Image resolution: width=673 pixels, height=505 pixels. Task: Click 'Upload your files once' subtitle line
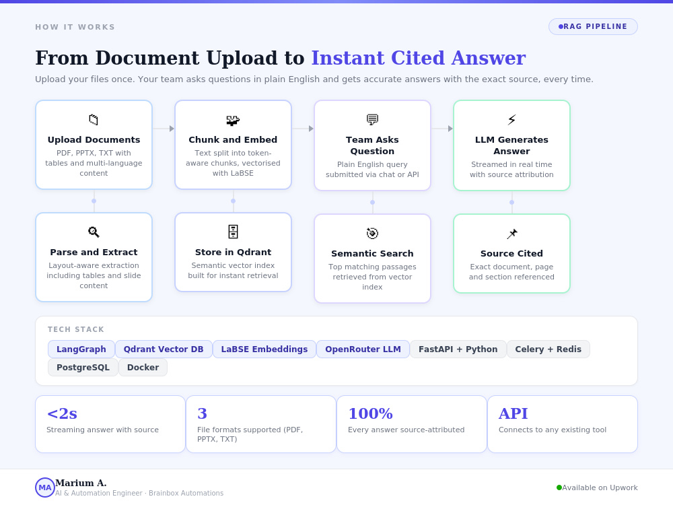pos(314,79)
